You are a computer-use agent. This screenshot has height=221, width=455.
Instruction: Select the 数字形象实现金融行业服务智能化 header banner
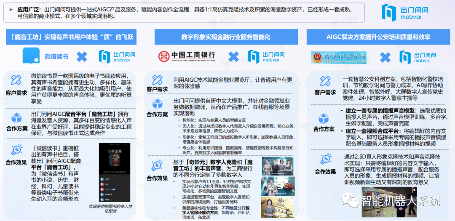[226, 37]
